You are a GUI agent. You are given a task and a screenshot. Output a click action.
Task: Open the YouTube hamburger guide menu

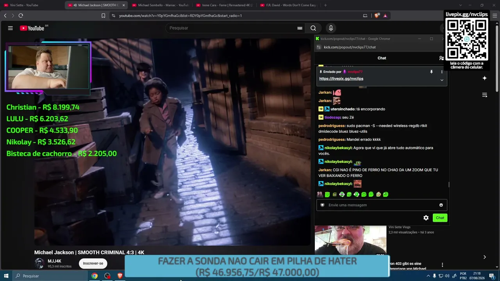coord(11,28)
